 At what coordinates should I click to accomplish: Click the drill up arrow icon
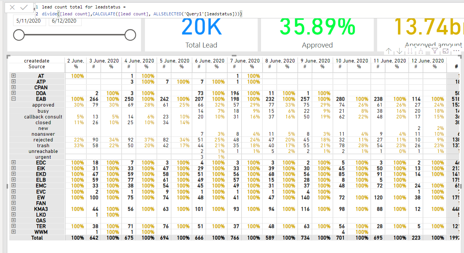[x=389, y=51]
